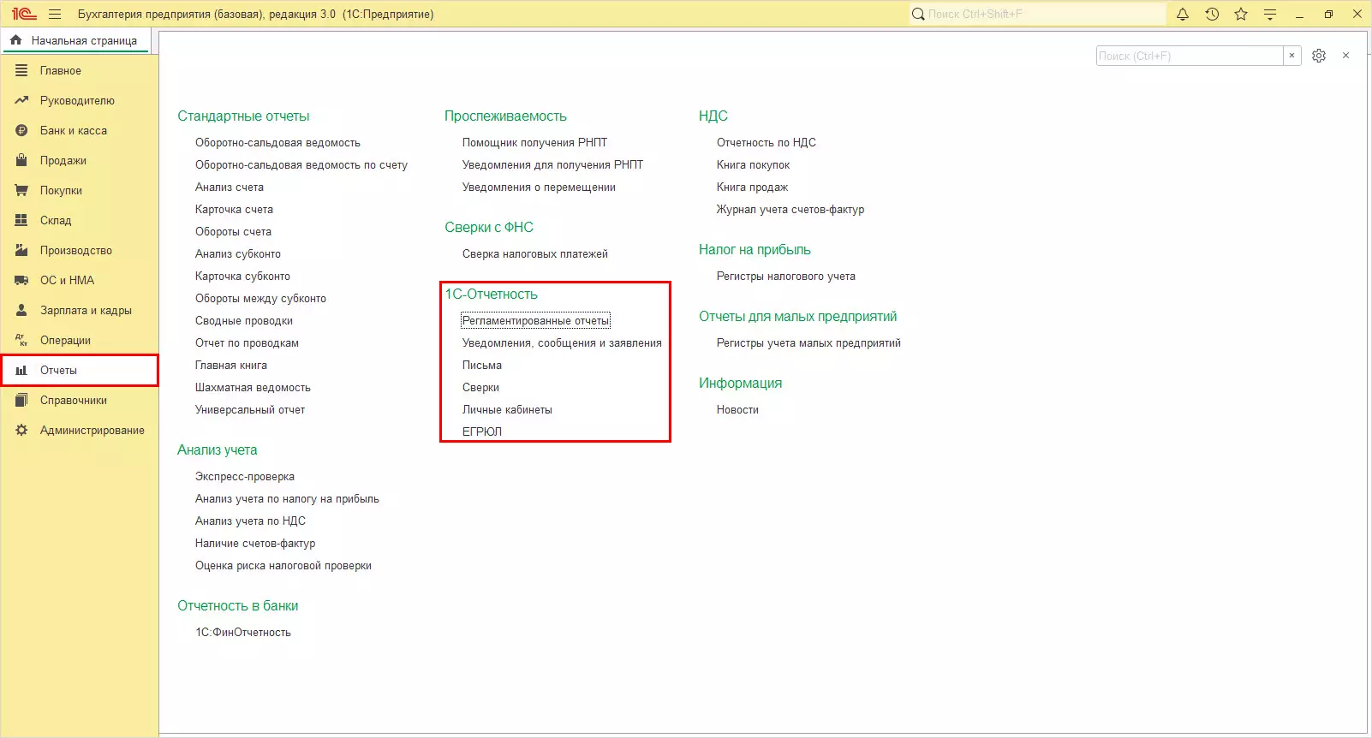Open Отчетность по НДС
The image size is (1372, 738).
point(767,142)
